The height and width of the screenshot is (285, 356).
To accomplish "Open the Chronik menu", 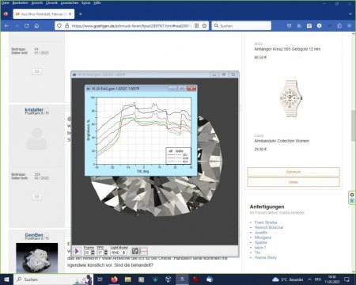I will pos(51,3).
